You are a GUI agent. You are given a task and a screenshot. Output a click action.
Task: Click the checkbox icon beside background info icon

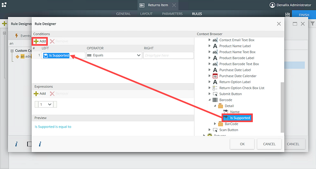pos(29,144)
